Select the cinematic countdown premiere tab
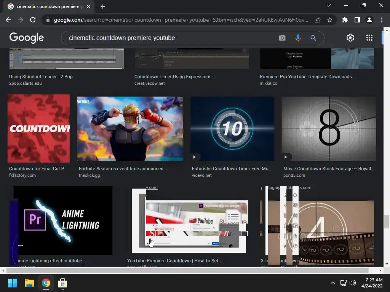The image size is (390, 292). [x=49, y=7]
